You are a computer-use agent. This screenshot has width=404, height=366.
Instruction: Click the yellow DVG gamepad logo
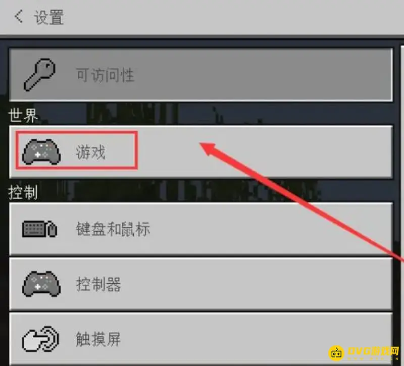pos(336,353)
